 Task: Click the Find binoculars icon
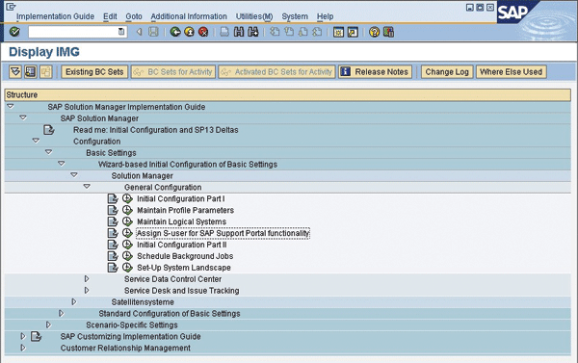tap(239, 32)
